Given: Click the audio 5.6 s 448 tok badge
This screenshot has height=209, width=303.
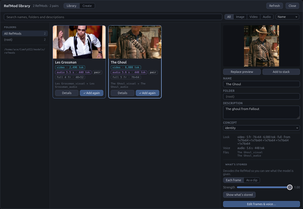Looking at the screenshot, I should [129, 72].
